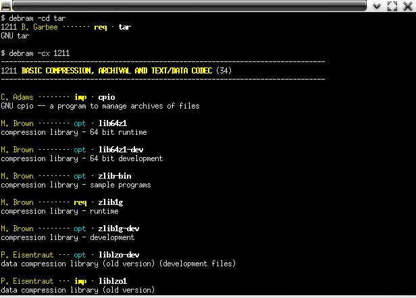Image resolution: width=416 pixels, height=298 pixels.
Task: Click the maintainer name 'C. Adams'
Action: pyautogui.click(x=17, y=97)
